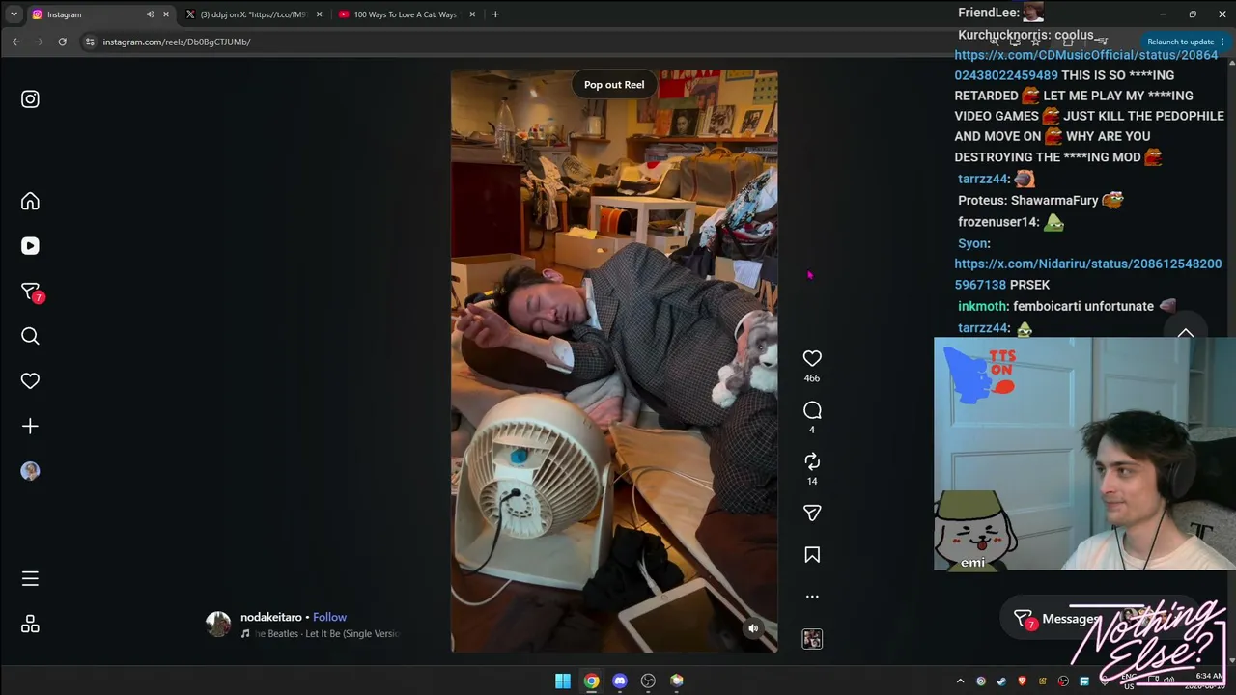The width and height of the screenshot is (1236, 695).
Task: Open nodakeitaro's profile name
Action: click(271, 617)
